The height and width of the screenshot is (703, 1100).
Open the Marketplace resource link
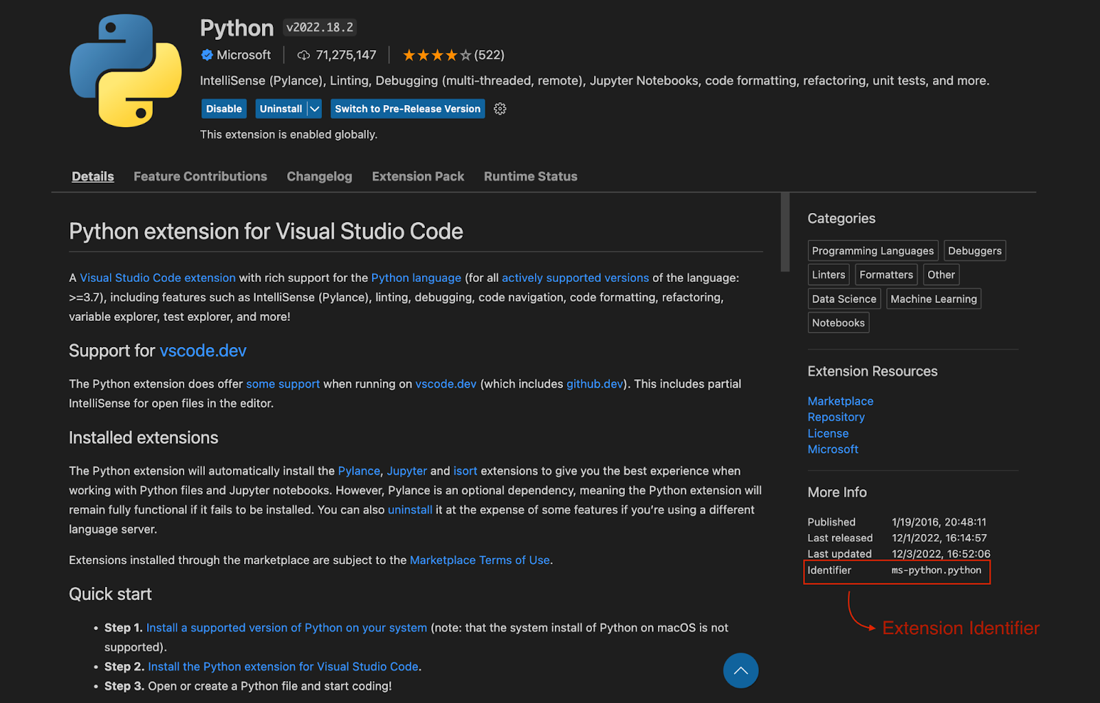[840, 401]
